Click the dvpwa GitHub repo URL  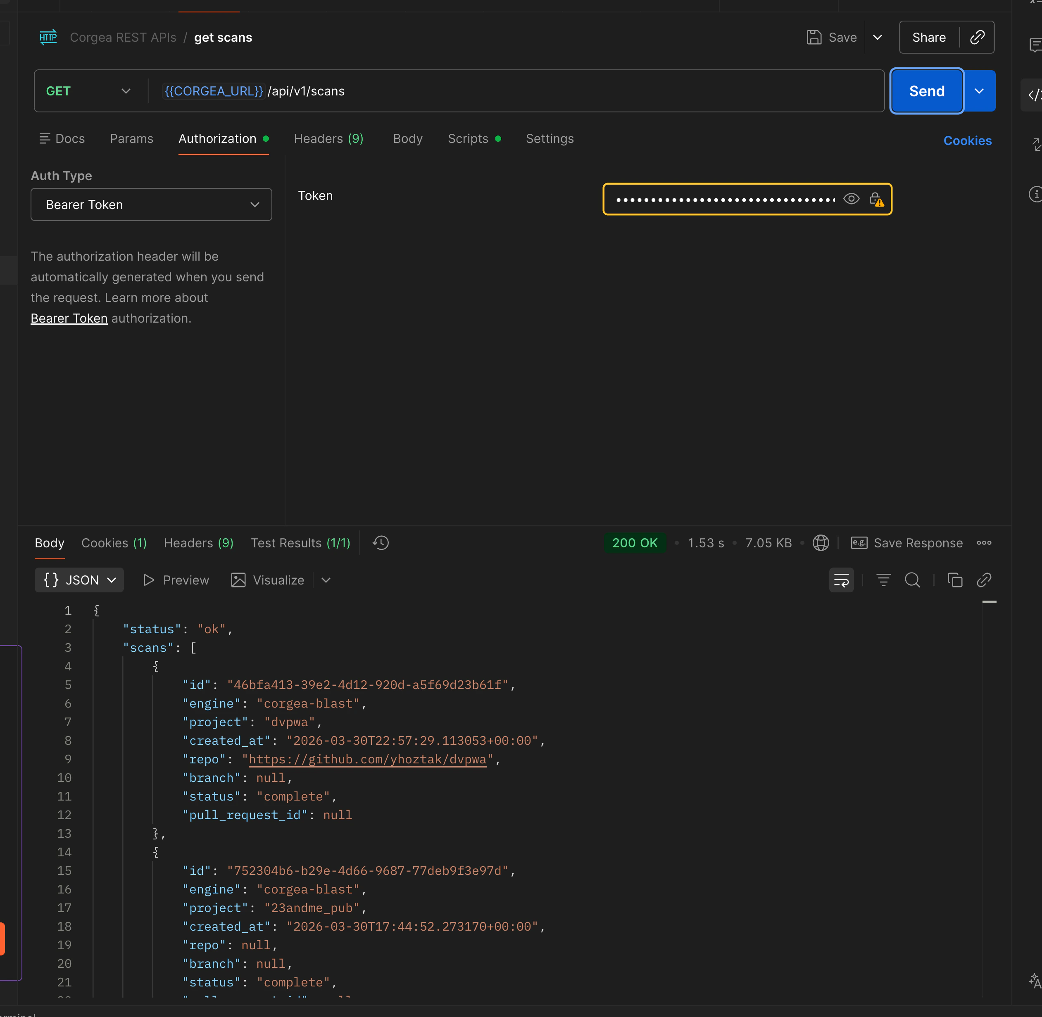368,759
